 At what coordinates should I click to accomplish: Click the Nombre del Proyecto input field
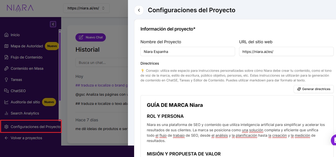[188, 51]
